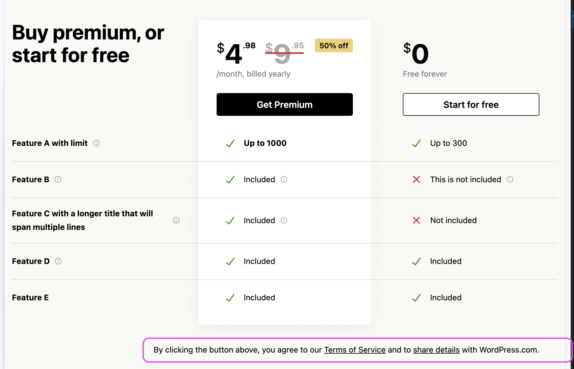The width and height of the screenshot is (574, 369).
Task: Click the Feature E row label
Action: coord(30,297)
